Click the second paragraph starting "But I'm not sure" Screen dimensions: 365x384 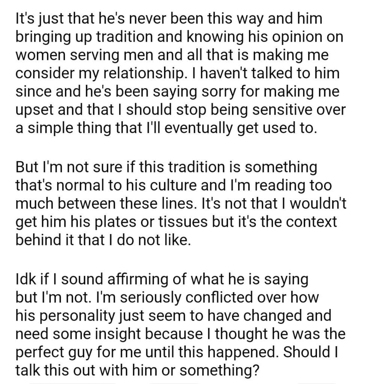[x=176, y=203]
